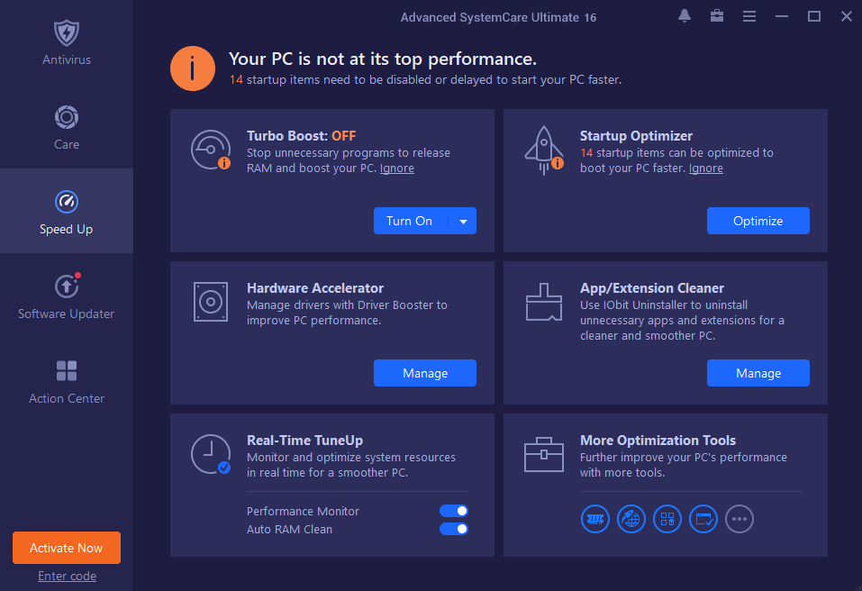Switch to the Care tab
The width and height of the screenshot is (862, 591).
(67, 127)
